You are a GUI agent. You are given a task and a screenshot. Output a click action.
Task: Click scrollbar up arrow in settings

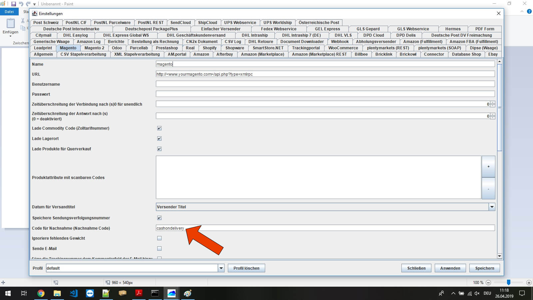[x=499, y=62]
